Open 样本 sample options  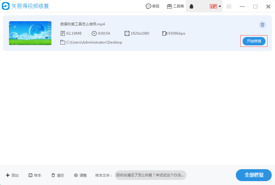point(35,175)
